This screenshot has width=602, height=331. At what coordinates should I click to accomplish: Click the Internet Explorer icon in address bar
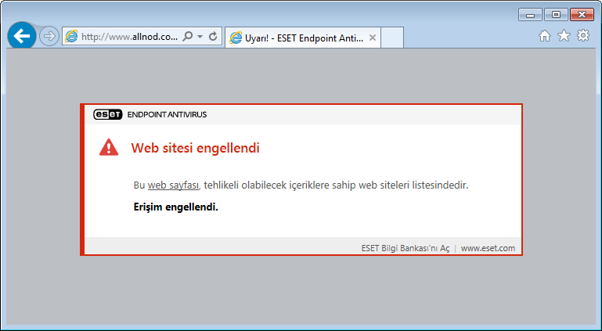click(x=71, y=37)
